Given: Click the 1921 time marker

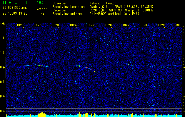Looking at the screenshot, I should coord(20,25).
